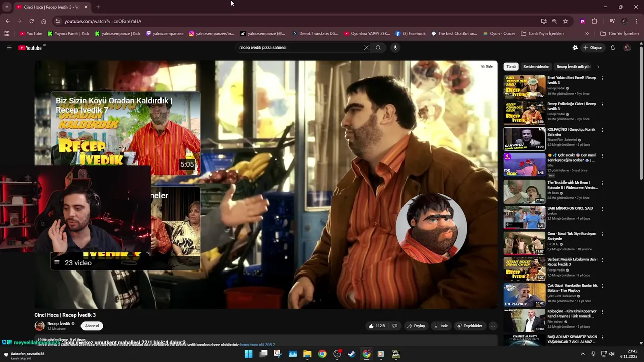Open Kolpaçino Kim Kimi Kopanyor title
This screenshot has height=362, width=644.
571,314
